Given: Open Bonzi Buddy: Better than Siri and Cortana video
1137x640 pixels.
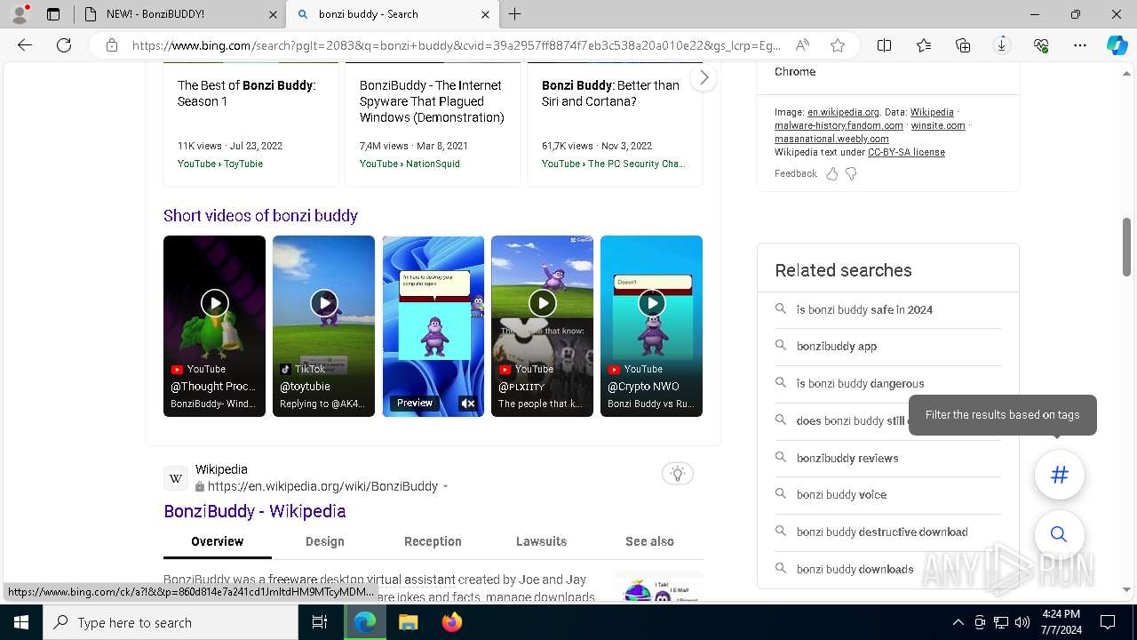Looking at the screenshot, I should [610, 93].
